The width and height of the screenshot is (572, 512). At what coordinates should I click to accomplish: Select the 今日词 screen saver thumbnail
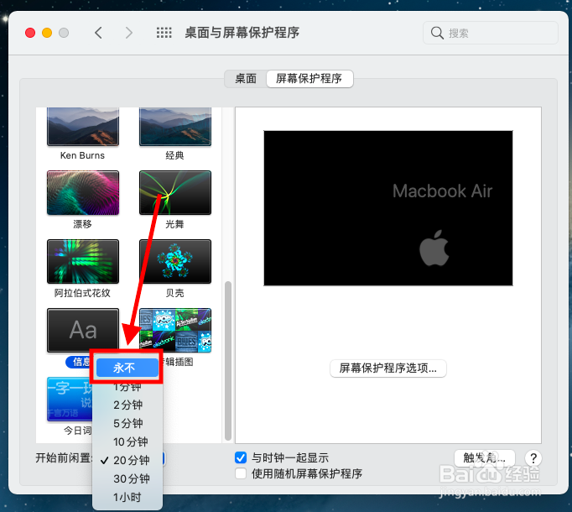70,399
